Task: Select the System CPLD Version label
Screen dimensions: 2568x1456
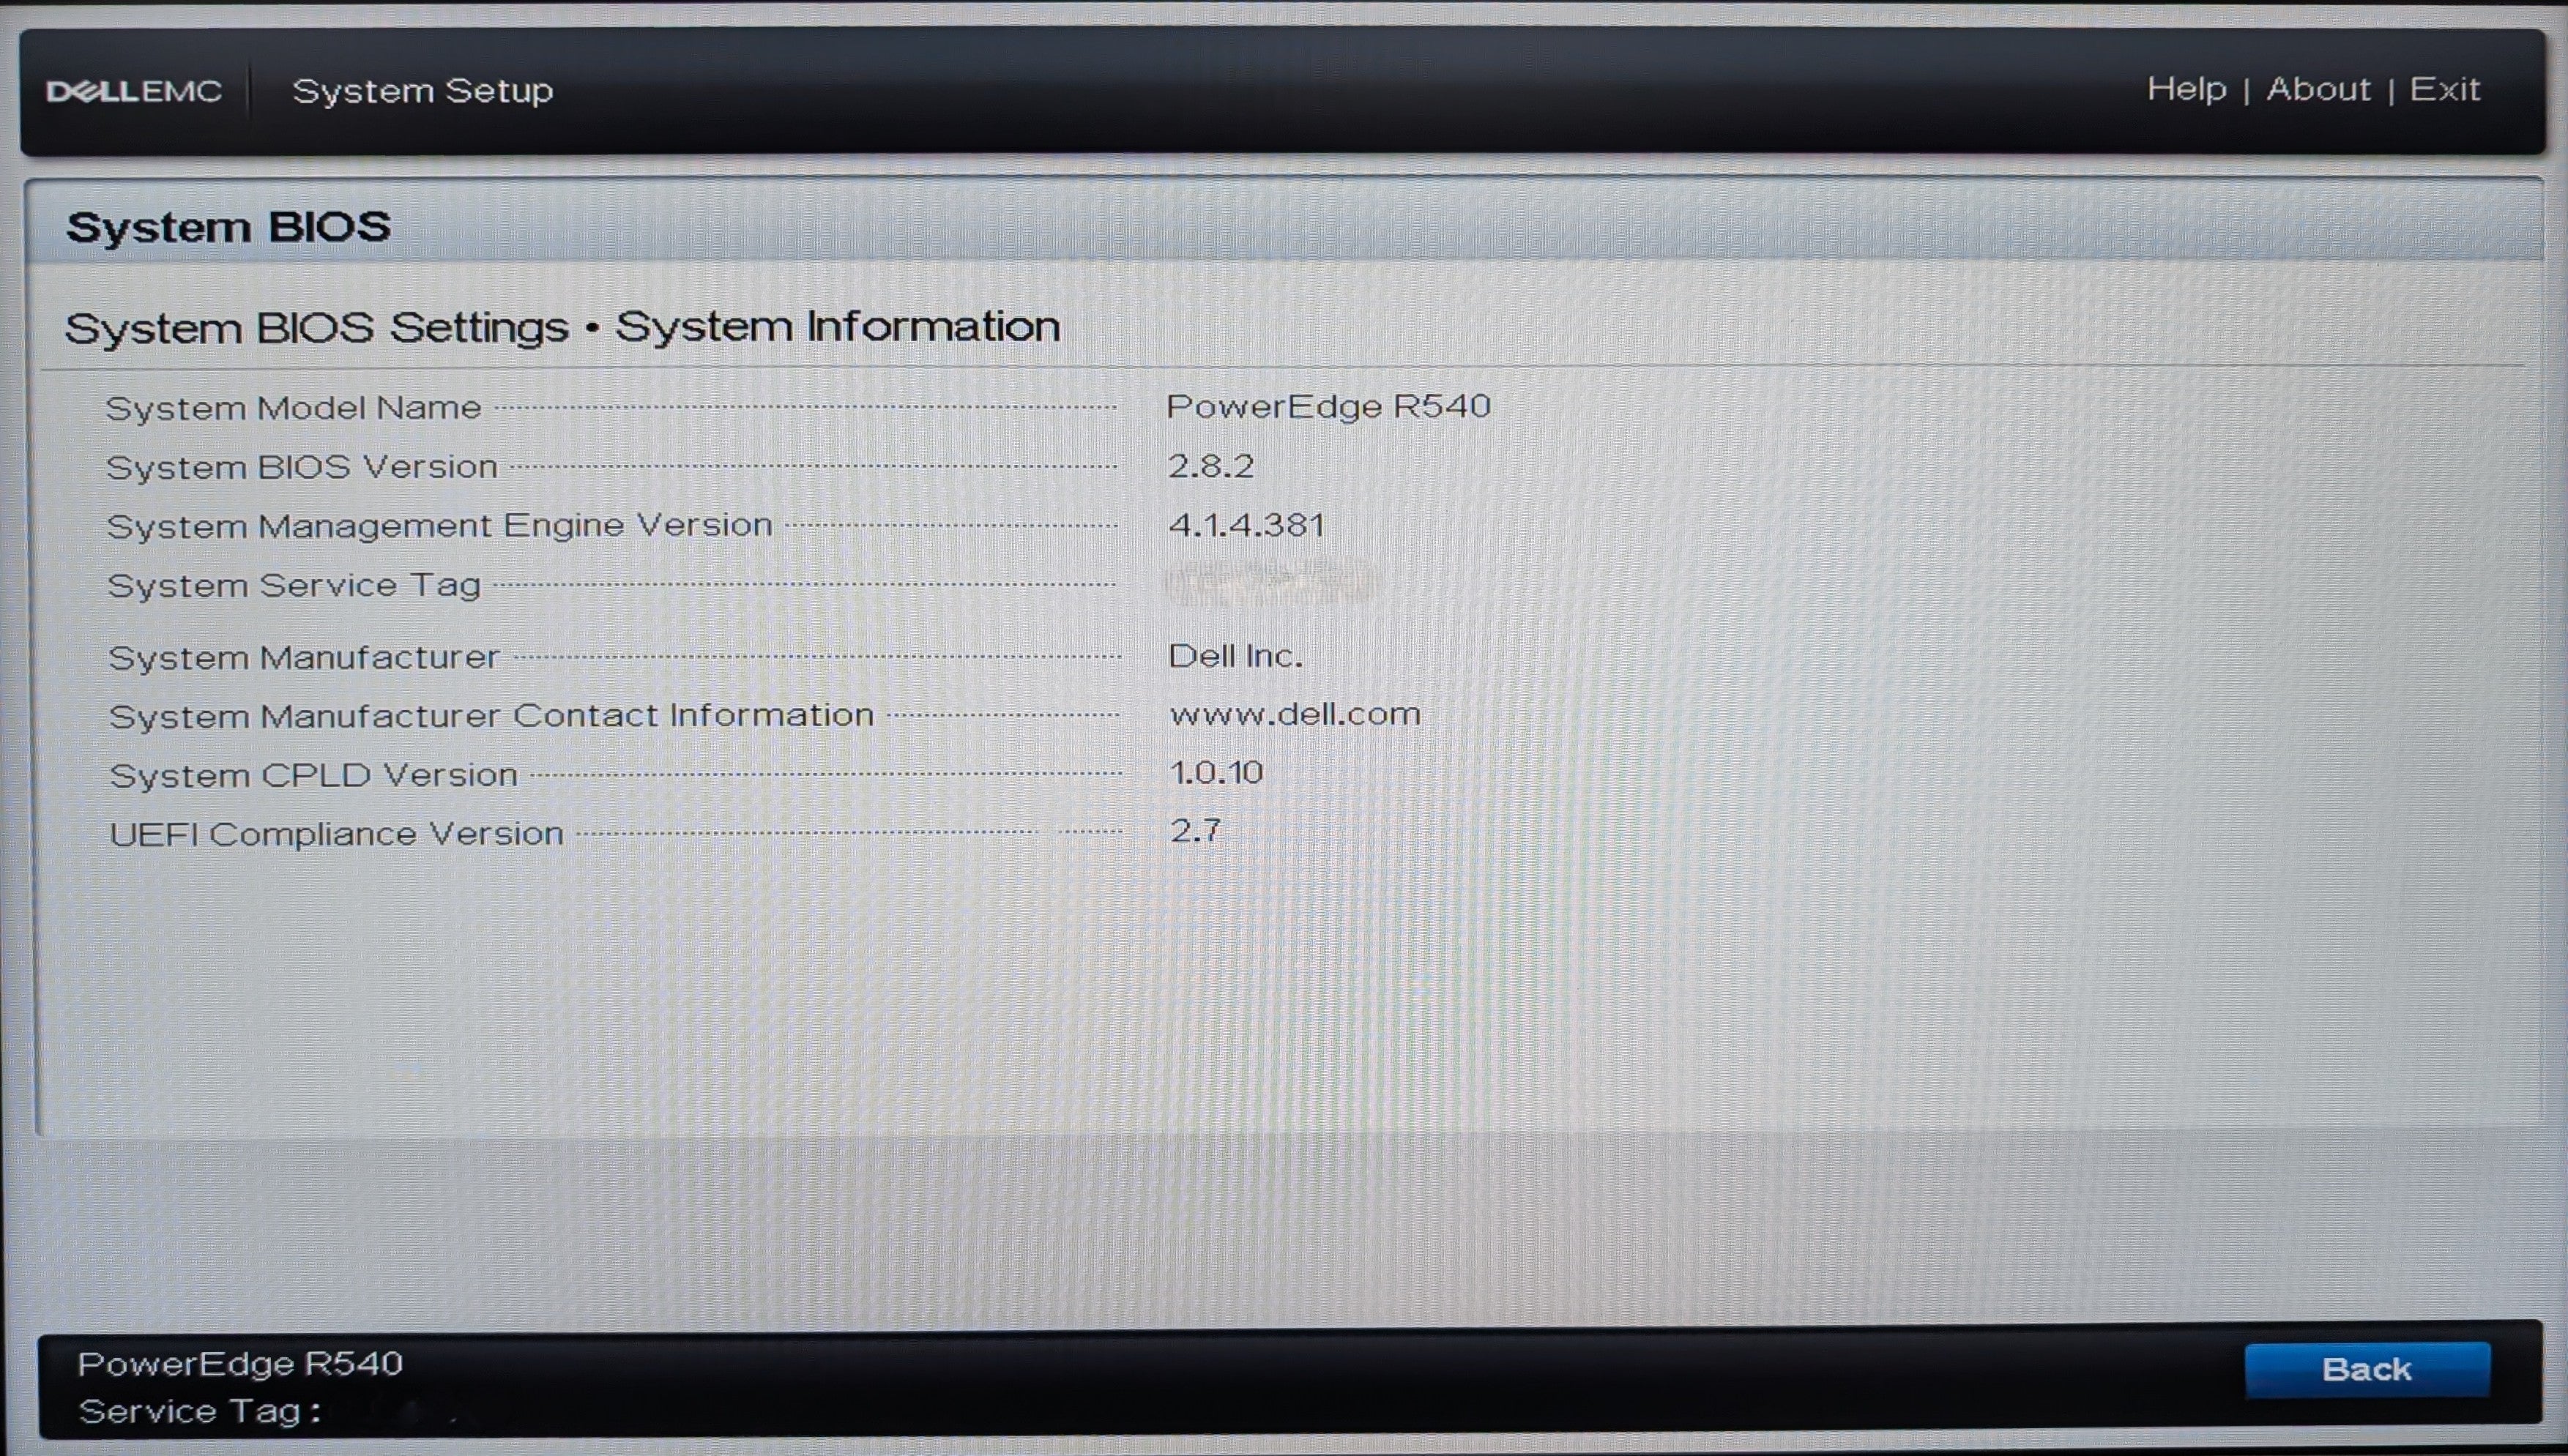Action: pyautogui.click(x=313, y=775)
